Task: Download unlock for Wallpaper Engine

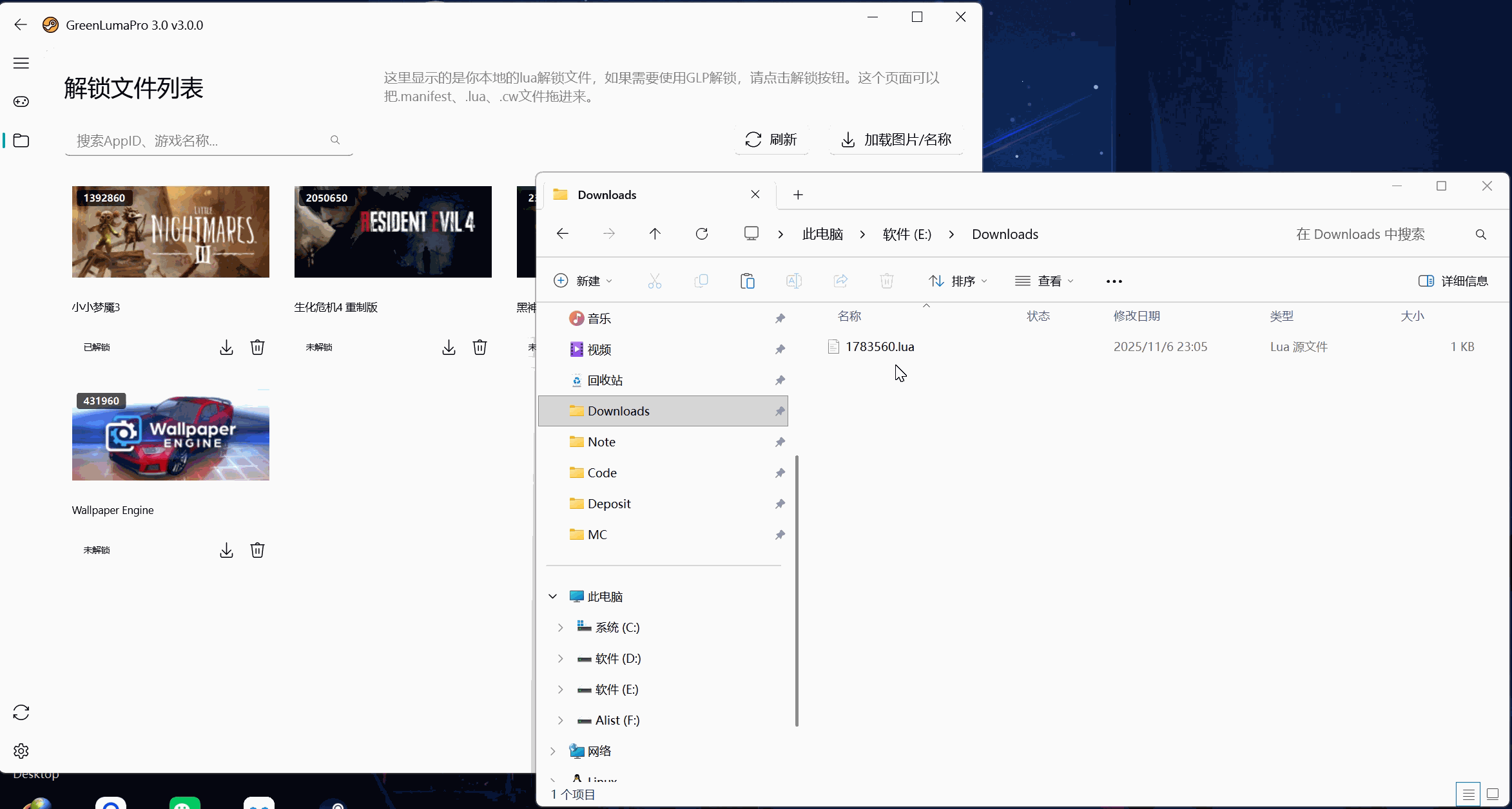Action: [x=226, y=550]
